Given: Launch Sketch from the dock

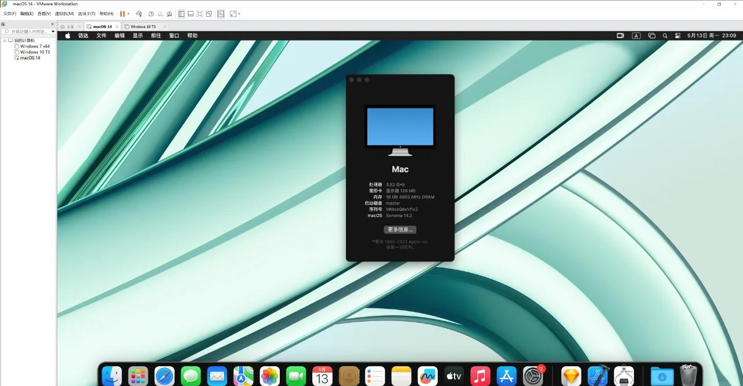Looking at the screenshot, I should point(571,376).
